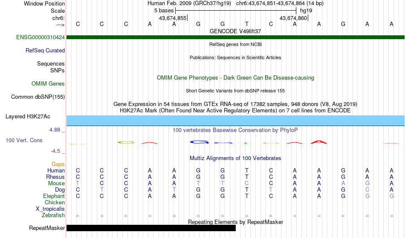The height and width of the screenshot is (238, 405).
Task: Click the Chicken species row label
Action: (x=55, y=203)
